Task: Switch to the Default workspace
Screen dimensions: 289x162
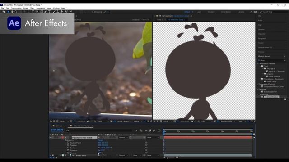Action: 187,12
